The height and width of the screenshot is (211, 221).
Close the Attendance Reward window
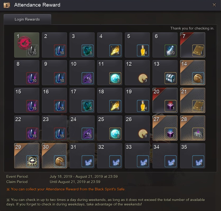click(x=214, y=5)
